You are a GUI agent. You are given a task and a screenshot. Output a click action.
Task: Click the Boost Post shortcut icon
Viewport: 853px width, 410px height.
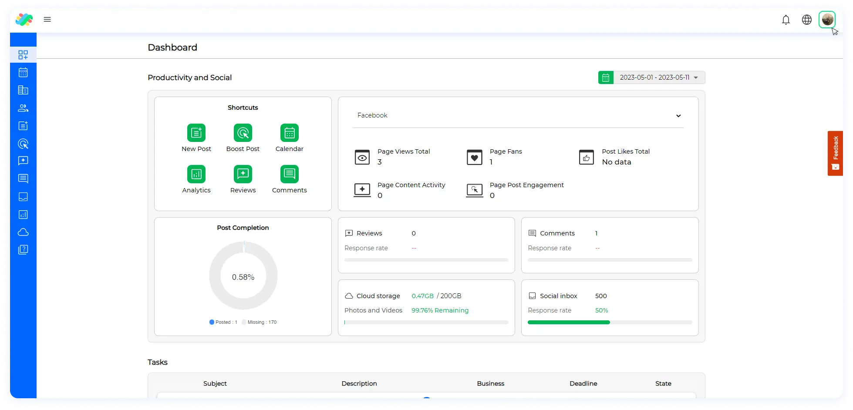[x=243, y=133]
